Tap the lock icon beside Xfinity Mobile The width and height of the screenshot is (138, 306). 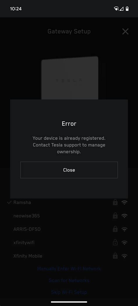coord(115,256)
